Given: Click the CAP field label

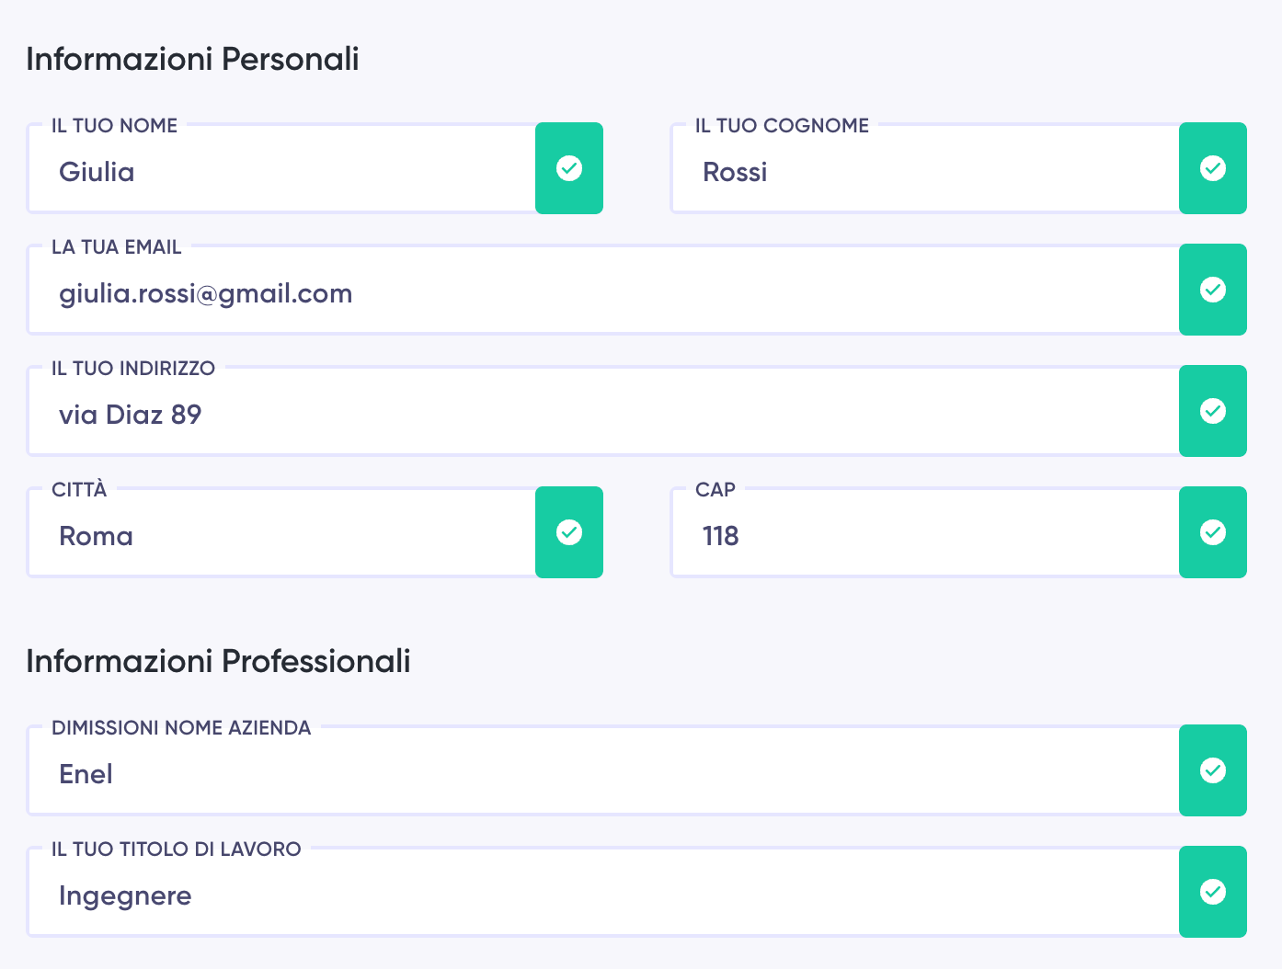Looking at the screenshot, I should click(715, 490).
